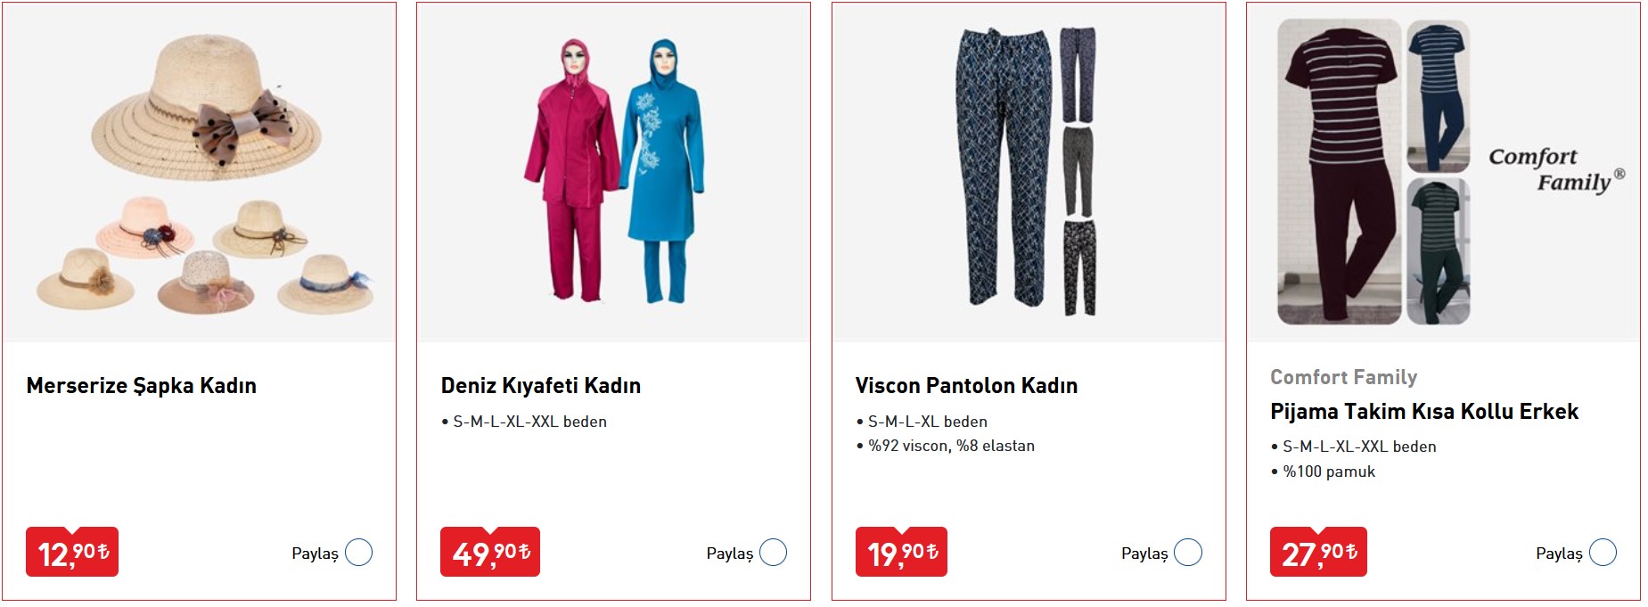Click the Paylaş text on the pajama card
Viewport: 1648px width, 607px height.
point(1559,554)
